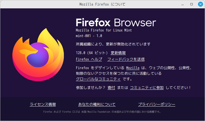Click the Mozilla Foundation trademark footer text
This screenshot has width=205, height=121.
click(x=102, y=112)
